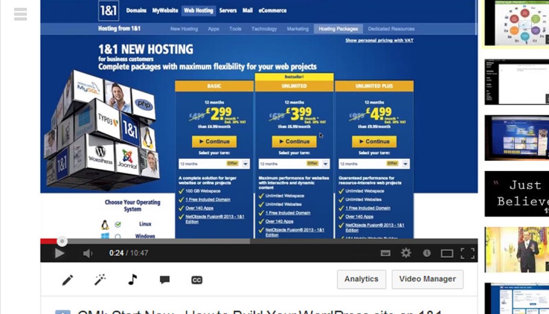
Task: Select the Windows operating system radio button
Action: 118,237
